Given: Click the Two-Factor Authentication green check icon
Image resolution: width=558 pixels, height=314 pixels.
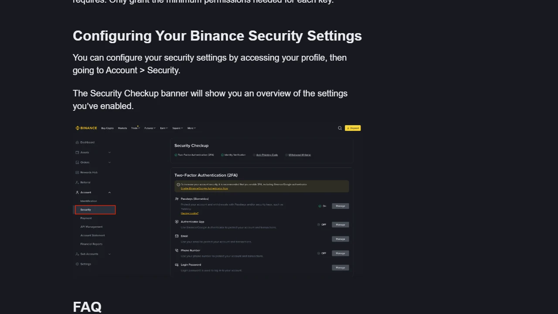Looking at the screenshot, I should (176, 155).
